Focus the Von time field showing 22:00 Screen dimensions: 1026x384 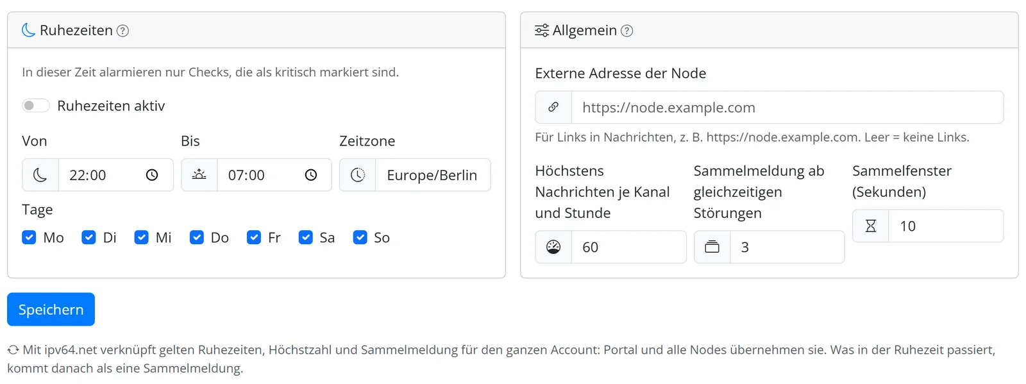[x=115, y=175]
